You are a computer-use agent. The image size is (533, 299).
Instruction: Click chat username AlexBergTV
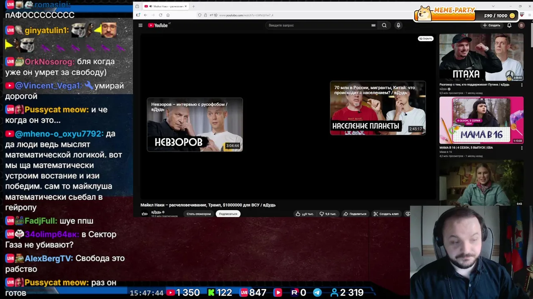point(49,258)
